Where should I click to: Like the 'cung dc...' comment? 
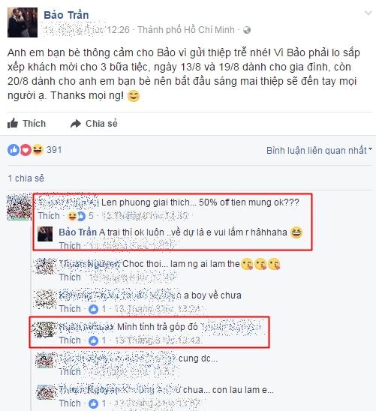click(x=70, y=372)
